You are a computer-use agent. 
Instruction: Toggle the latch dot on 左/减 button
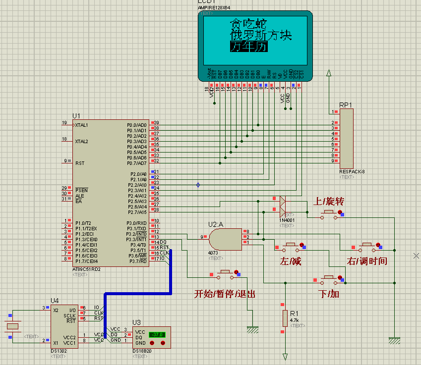coord(301,245)
